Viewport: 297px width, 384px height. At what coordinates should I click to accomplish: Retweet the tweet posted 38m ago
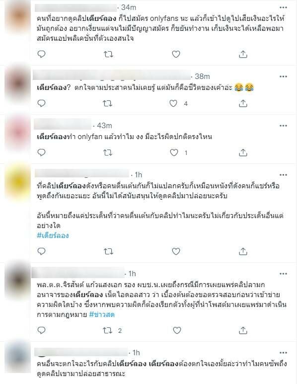coord(107,104)
